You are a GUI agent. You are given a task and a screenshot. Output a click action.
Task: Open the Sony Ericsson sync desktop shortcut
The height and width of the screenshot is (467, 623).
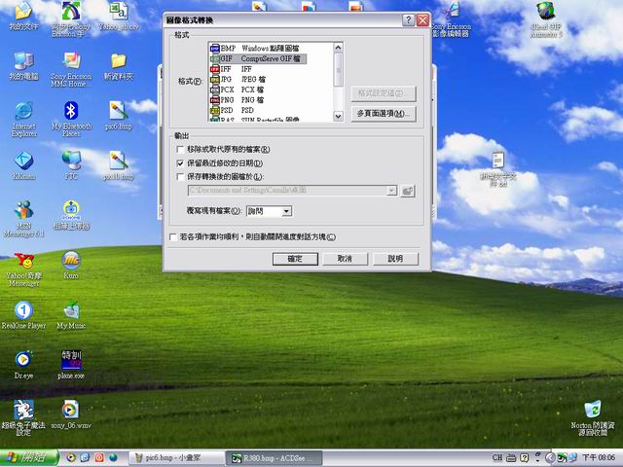[x=71, y=18]
